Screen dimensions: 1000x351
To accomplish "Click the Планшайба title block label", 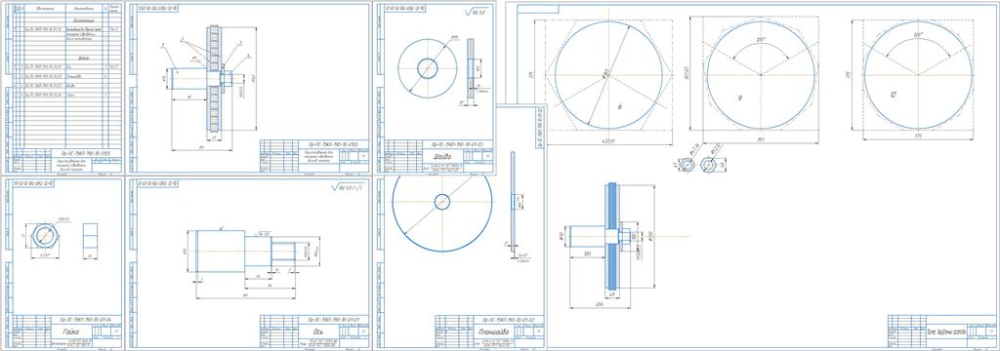I will click(x=492, y=331).
